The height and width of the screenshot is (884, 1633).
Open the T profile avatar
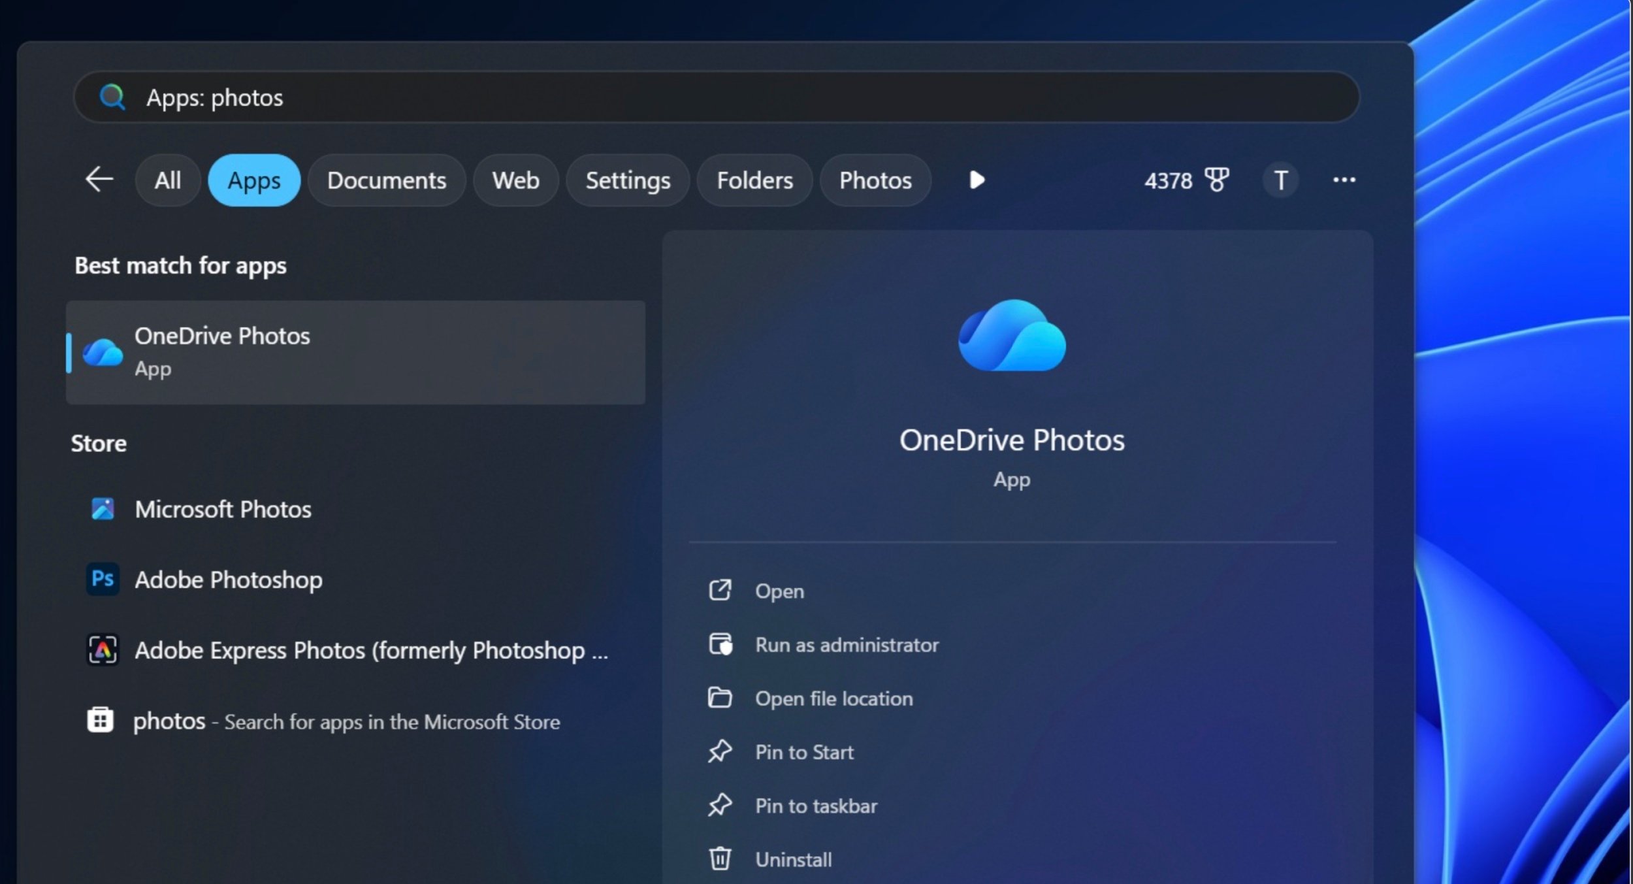click(x=1280, y=180)
